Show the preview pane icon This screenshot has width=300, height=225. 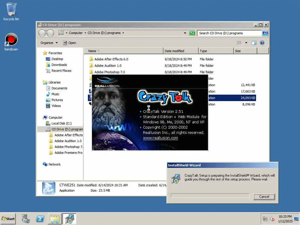(254, 43)
